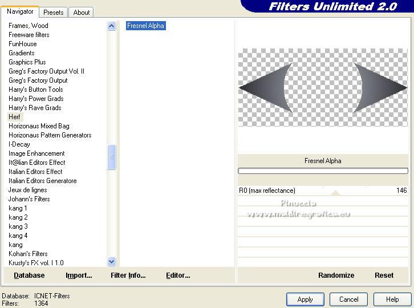Select Italian Editors Generatore category
The height and width of the screenshot is (308, 414).
43,181
